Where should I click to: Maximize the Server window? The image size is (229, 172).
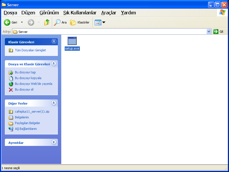click(218, 5)
